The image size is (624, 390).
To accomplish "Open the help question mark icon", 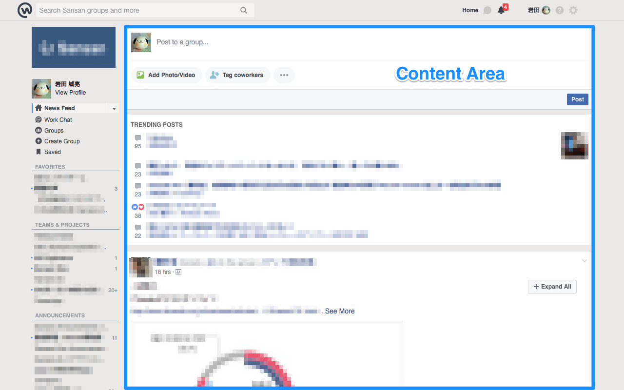I will [x=560, y=10].
